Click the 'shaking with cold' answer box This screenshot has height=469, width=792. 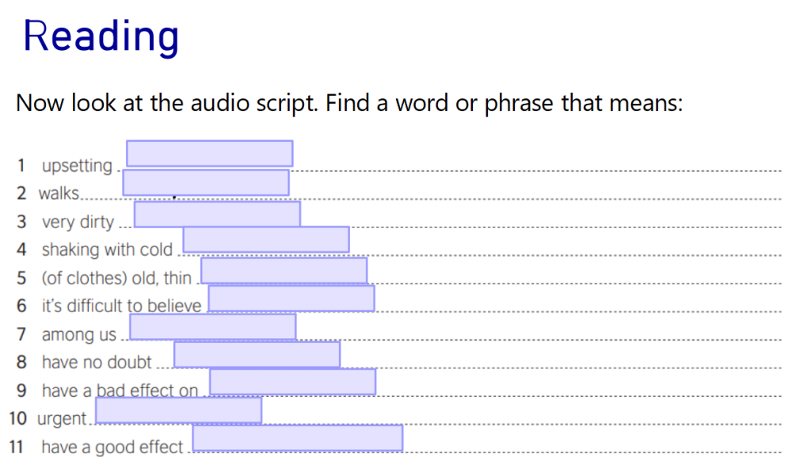click(265, 239)
